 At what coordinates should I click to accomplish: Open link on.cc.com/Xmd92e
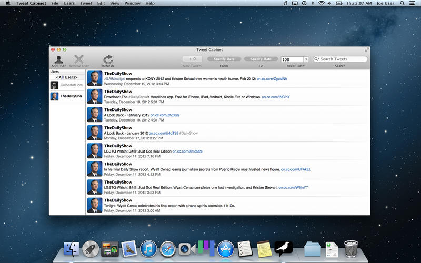point(187,151)
